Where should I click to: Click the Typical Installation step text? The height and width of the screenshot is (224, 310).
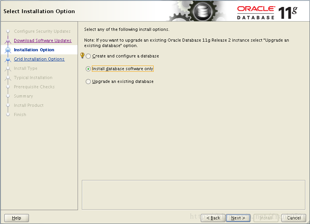[x=33, y=77]
